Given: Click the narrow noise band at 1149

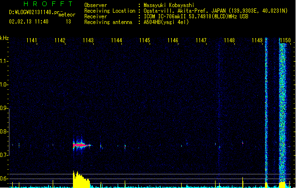Looking at the screenshot, I should coord(266,110).
